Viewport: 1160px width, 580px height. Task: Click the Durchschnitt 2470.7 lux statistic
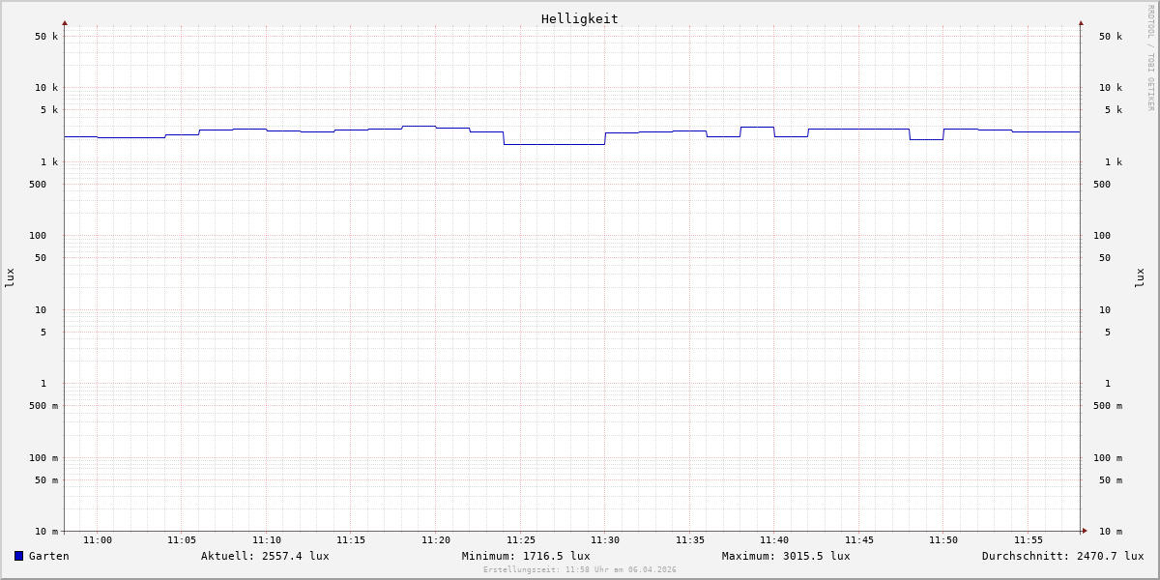pos(1062,556)
